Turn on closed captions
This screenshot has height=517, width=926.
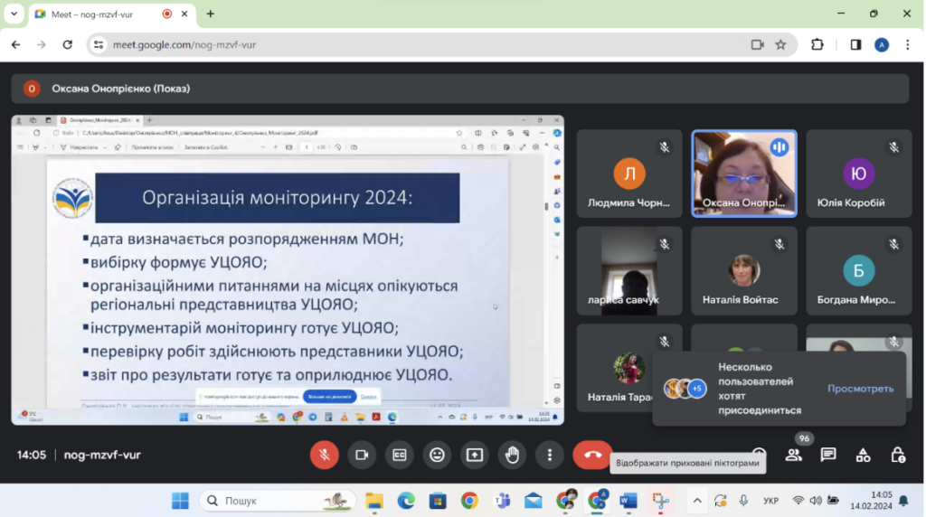tap(399, 455)
